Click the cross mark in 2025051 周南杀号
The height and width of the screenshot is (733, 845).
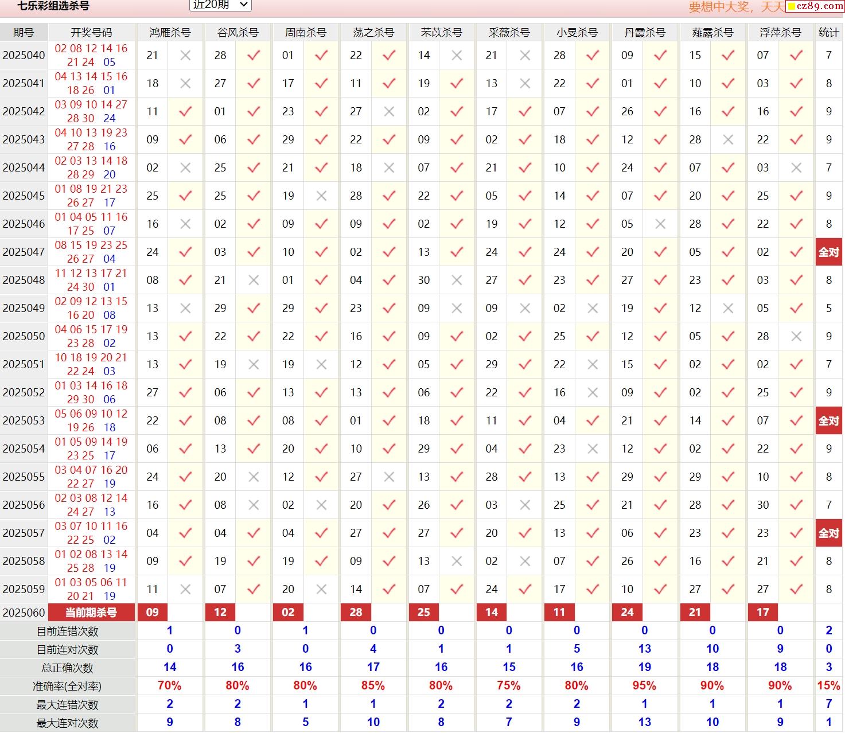(x=321, y=365)
